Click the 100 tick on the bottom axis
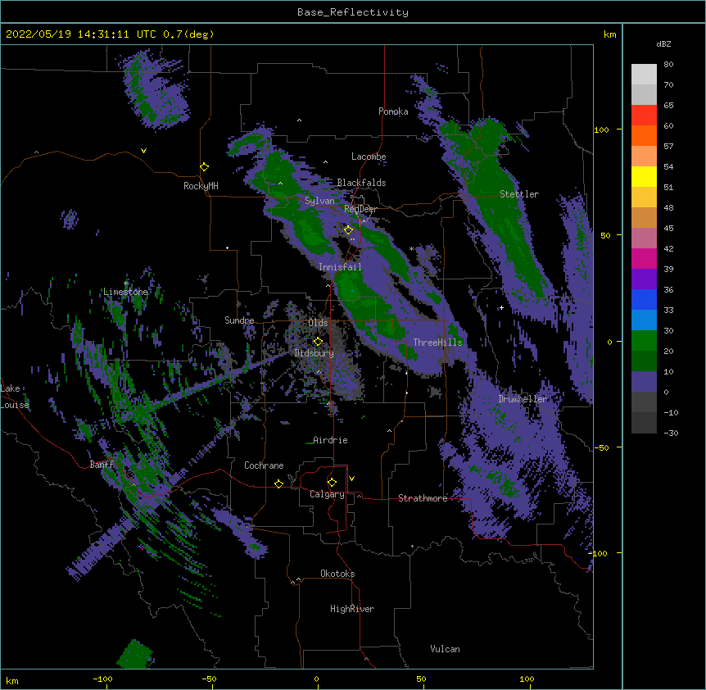The height and width of the screenshot is (690, 706). 527,679
